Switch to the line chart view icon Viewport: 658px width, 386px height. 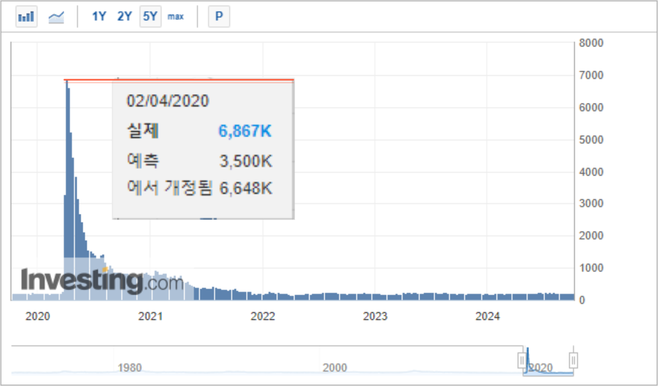point(56,17)
